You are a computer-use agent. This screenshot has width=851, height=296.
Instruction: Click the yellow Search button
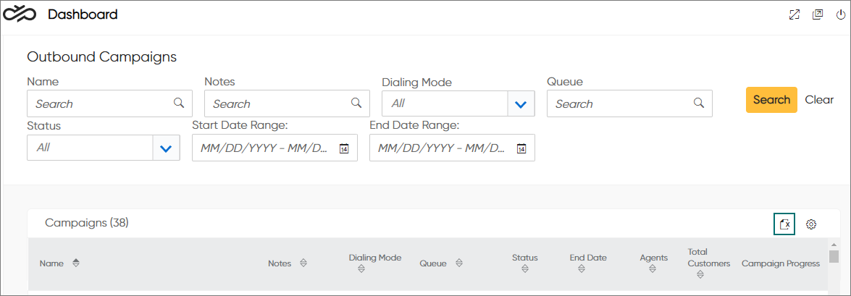pyautogui.click(x=771, y=100)
